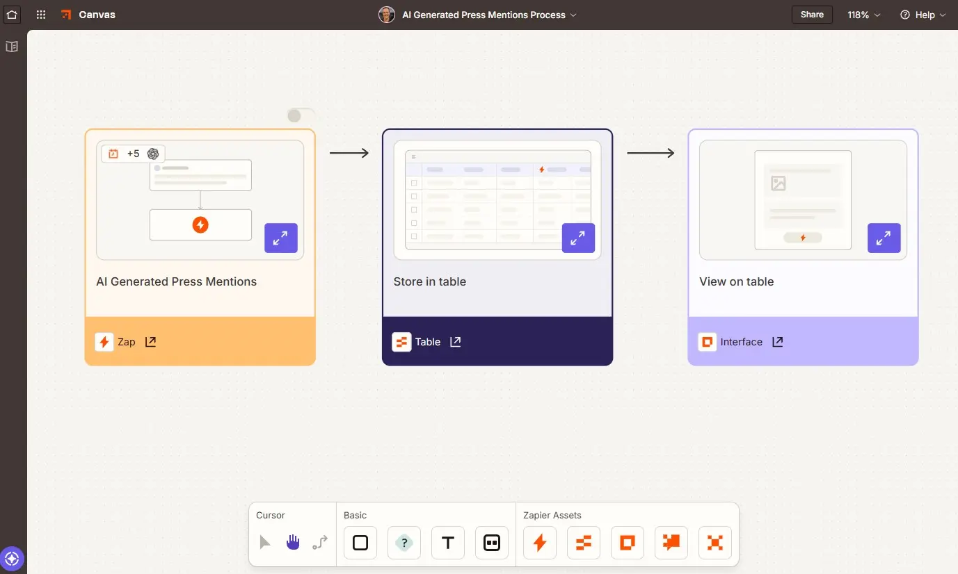The height and width of the screenshot is (574, 958).
Task: Expand the View on table card preview
Action: coord(884,238)
